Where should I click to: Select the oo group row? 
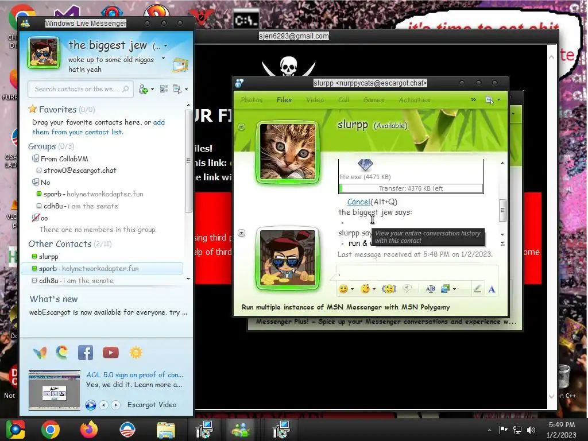40,218
